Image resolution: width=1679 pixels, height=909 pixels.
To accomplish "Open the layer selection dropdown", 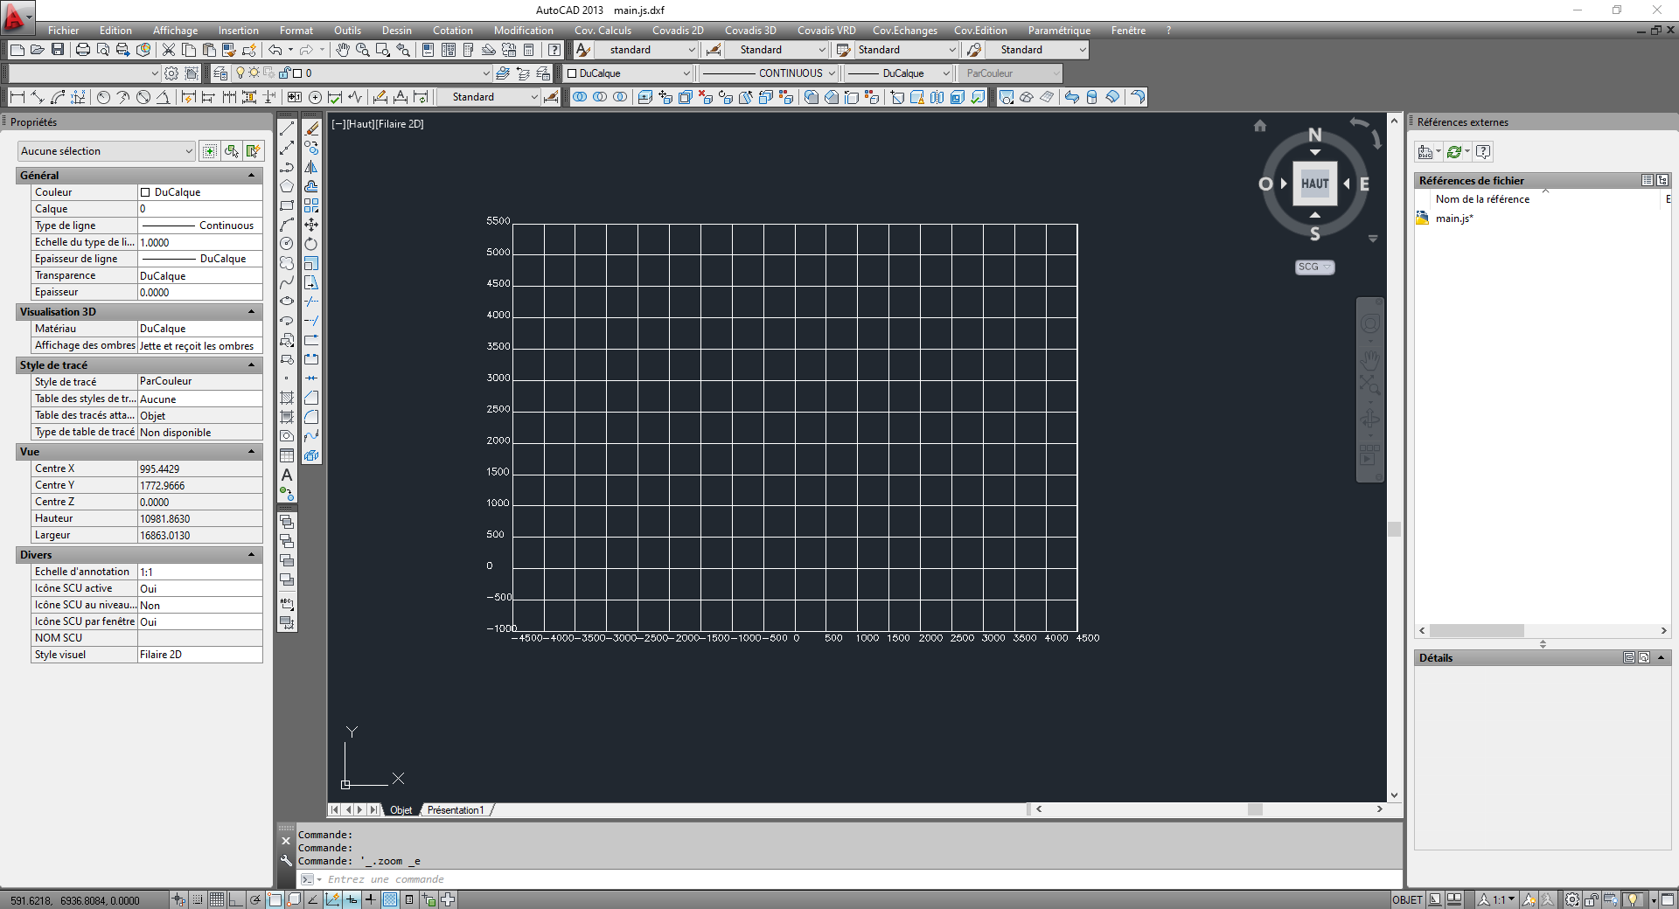I will [x=485, y=73].
